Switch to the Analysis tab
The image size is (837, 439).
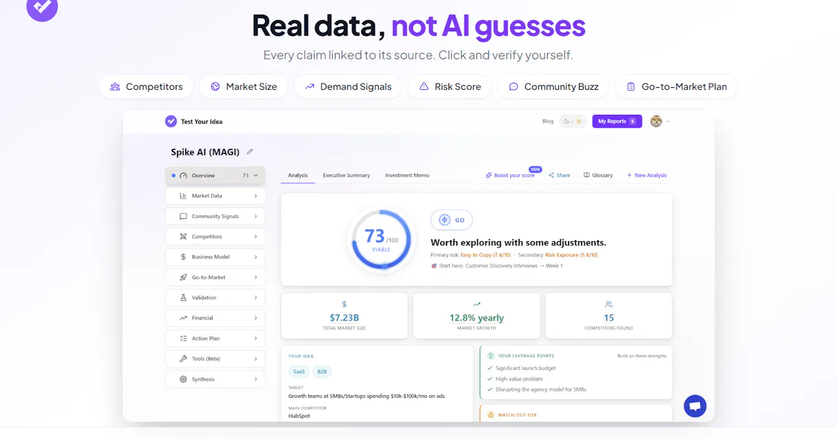click(x=298, y=176)
